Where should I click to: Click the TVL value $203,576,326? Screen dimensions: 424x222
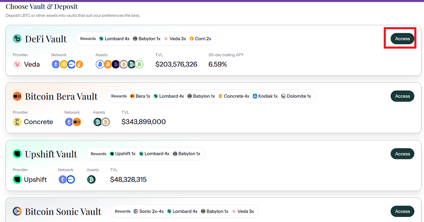click(x=176, y=64)
